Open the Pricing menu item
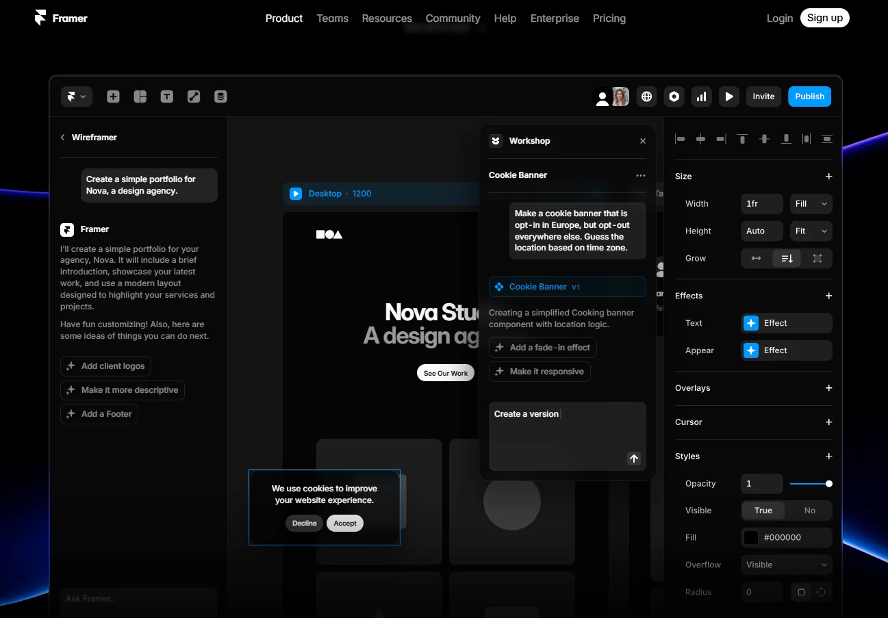 609,18
